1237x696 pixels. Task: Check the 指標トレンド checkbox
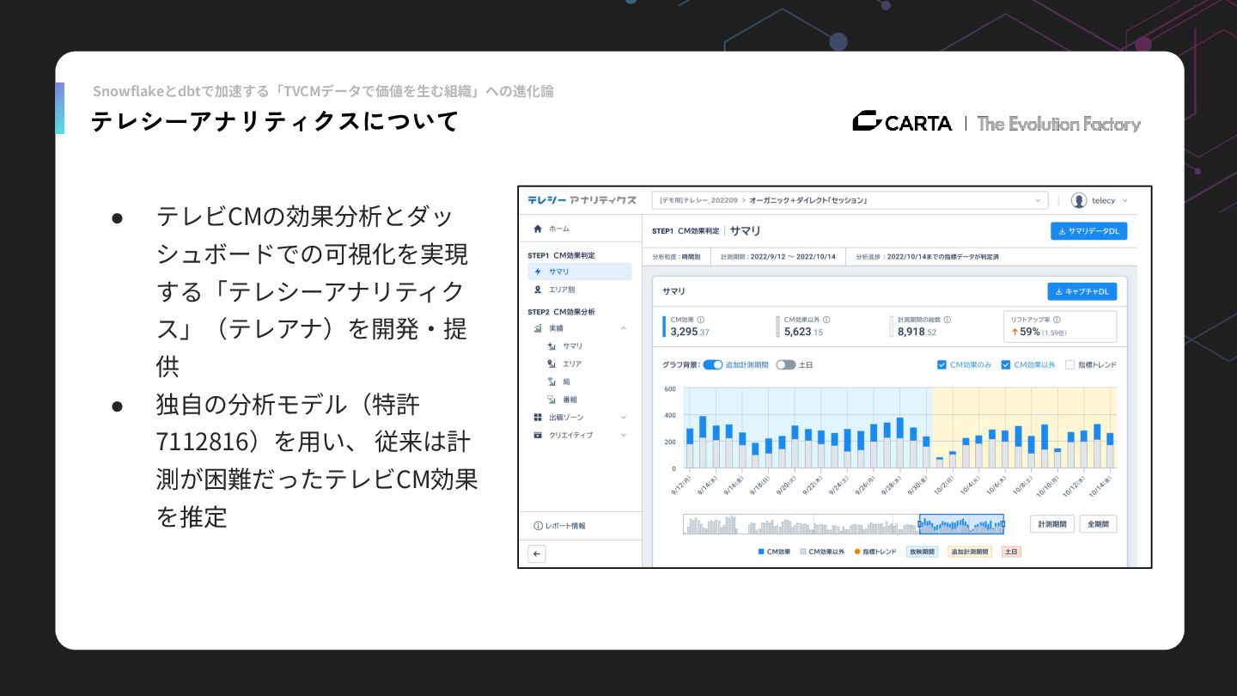click(x=1069, y=365)
